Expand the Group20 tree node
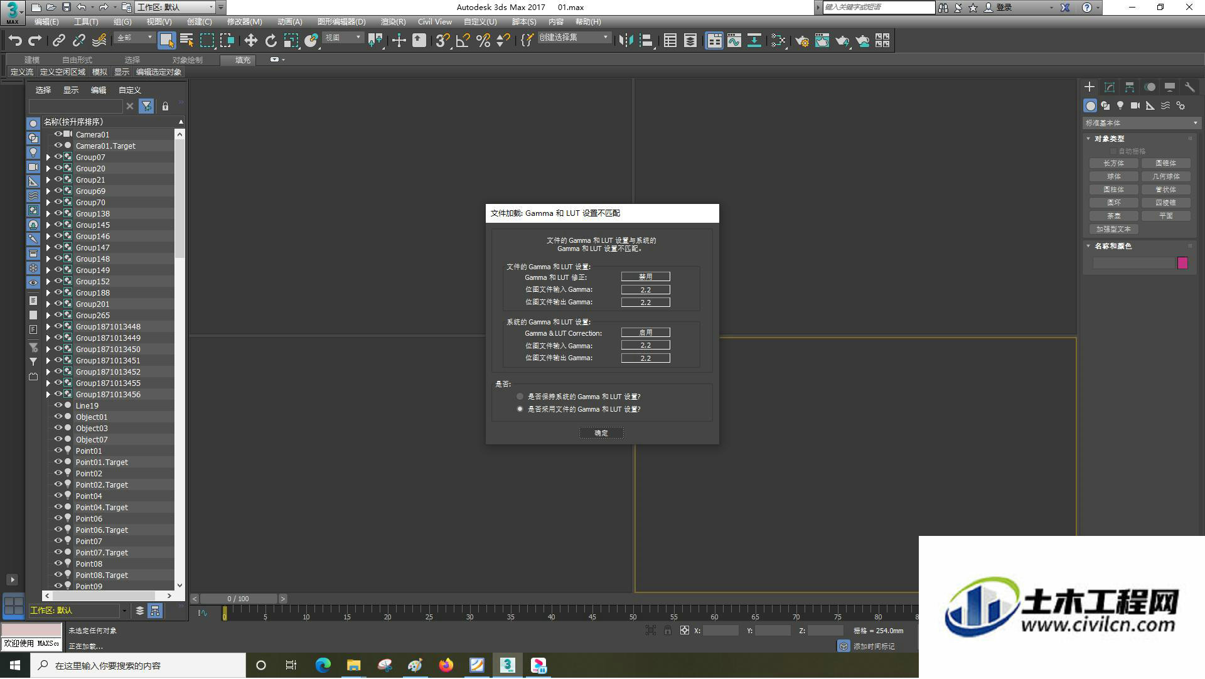The height and width of the screenshot is (679, 1205). pos(48,168)
